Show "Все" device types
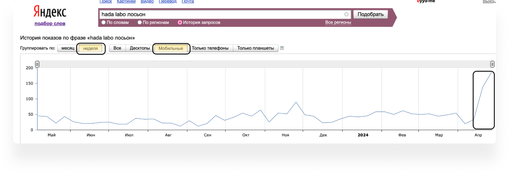The image size is (509, 173). tap(117, 48)
